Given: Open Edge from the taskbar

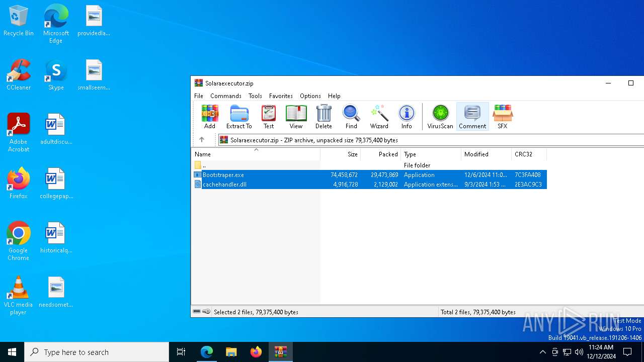Looking at the screenshot, I should (x=207, y=352).
